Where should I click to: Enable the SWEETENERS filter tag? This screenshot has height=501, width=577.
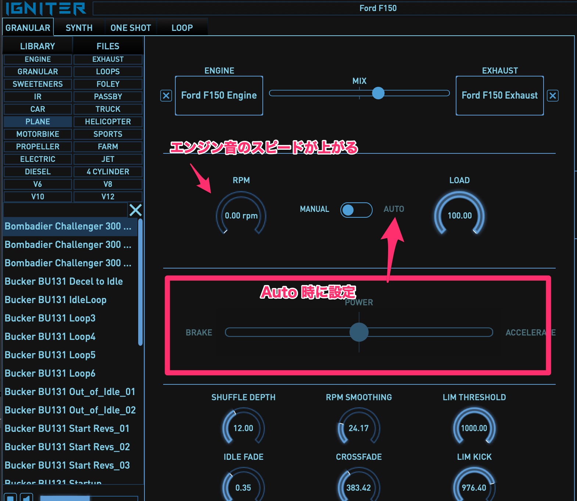point(38,84)
